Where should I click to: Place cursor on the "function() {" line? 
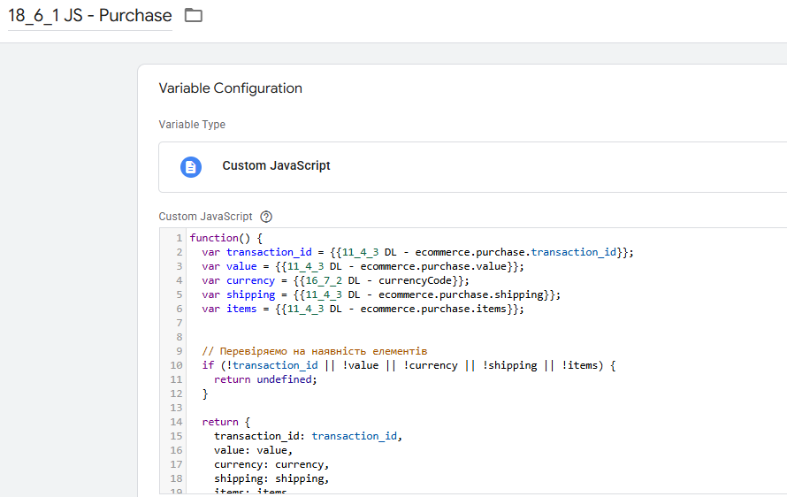pos(226,238)
